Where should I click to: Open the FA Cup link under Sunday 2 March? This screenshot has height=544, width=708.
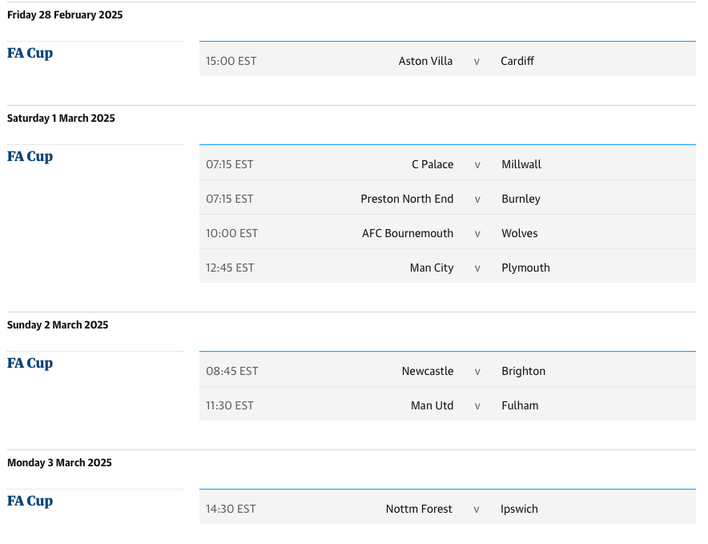(30, 364)
